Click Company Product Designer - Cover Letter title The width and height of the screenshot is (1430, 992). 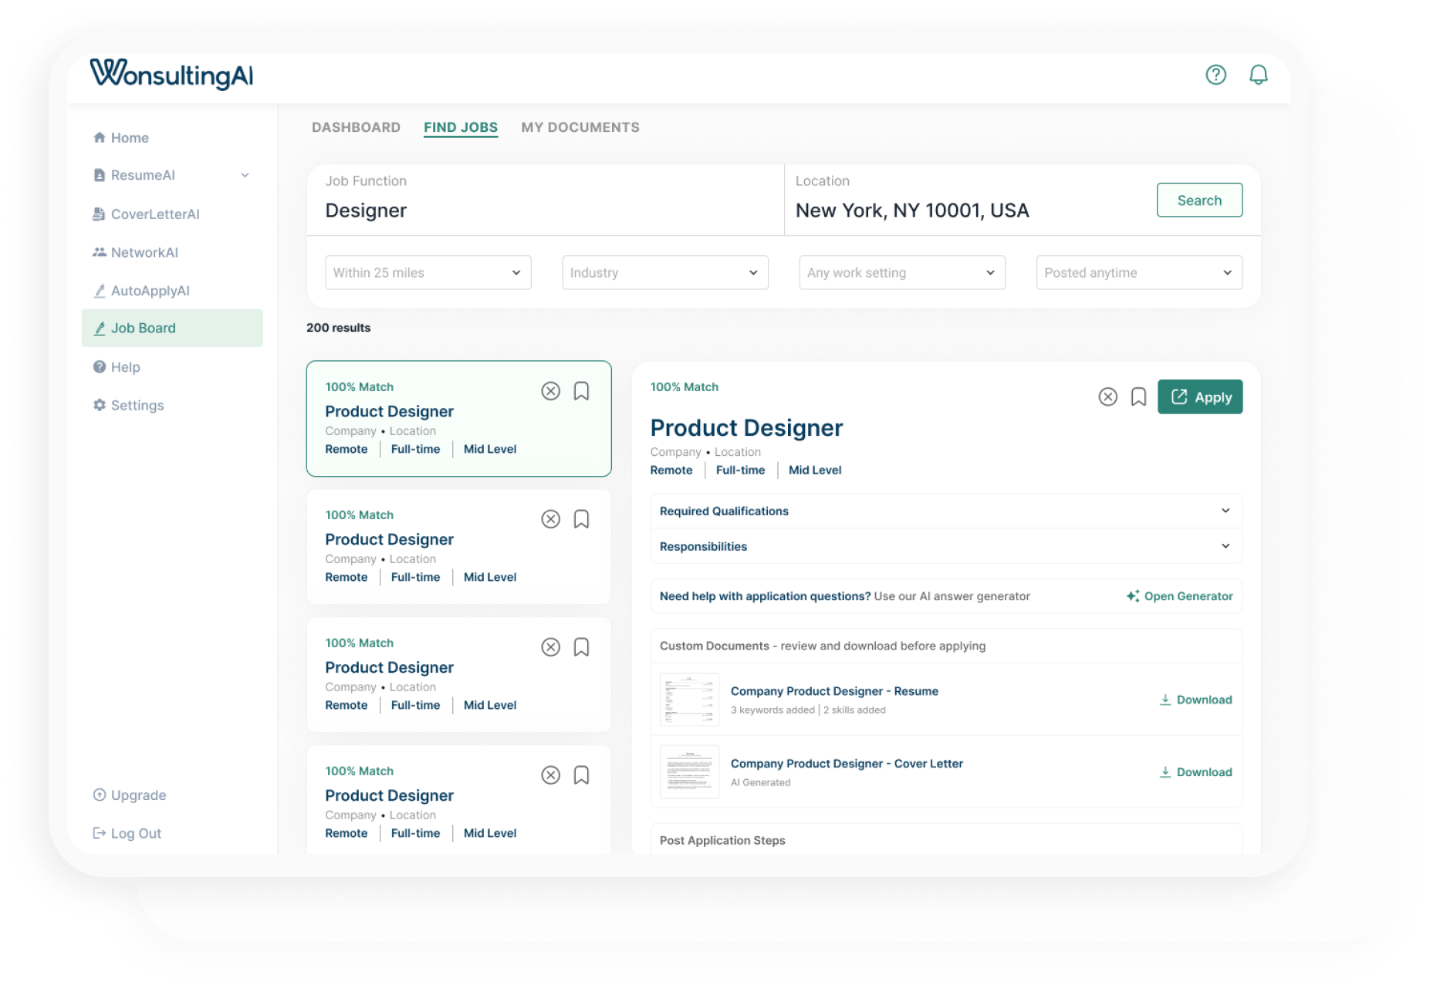pyautogui.click(x=847, y=764)
